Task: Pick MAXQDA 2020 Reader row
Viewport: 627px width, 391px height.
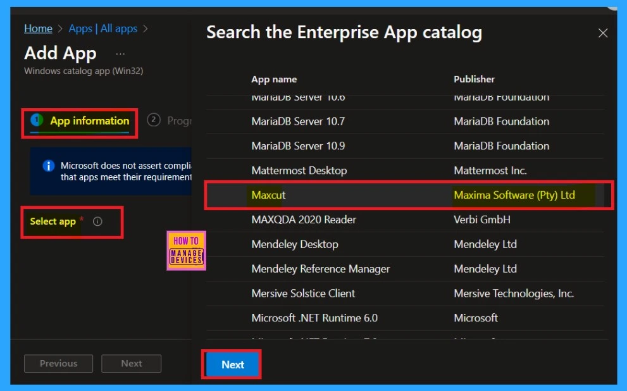Action: 405,220
